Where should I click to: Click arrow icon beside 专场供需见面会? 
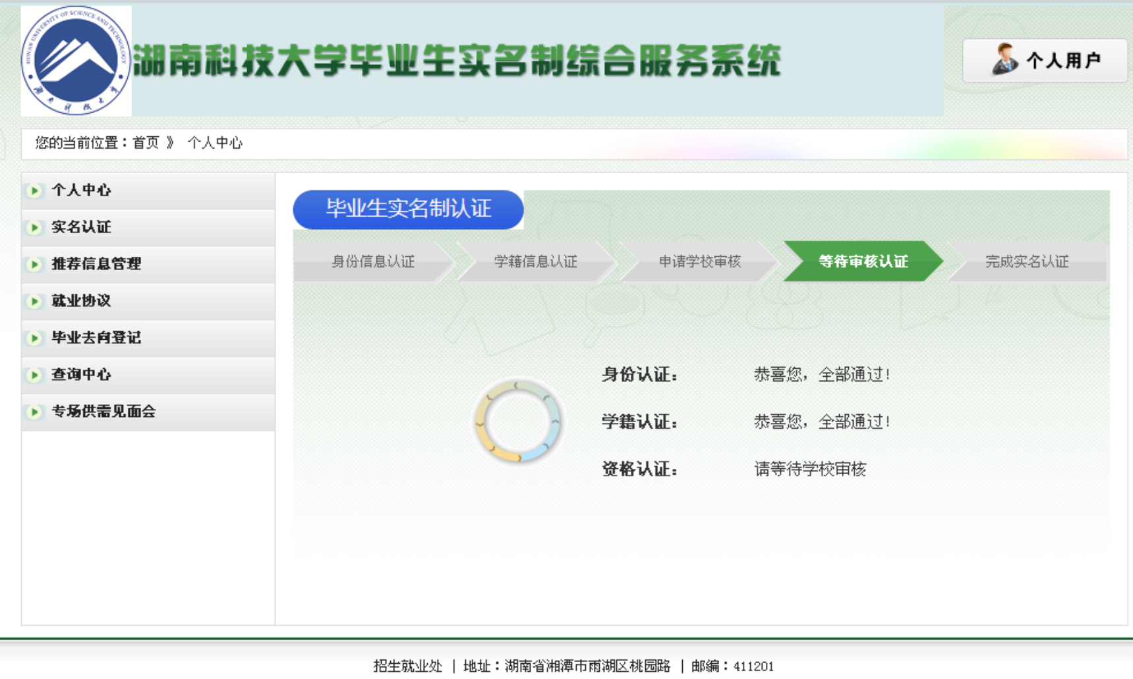[x=34, y=412]
